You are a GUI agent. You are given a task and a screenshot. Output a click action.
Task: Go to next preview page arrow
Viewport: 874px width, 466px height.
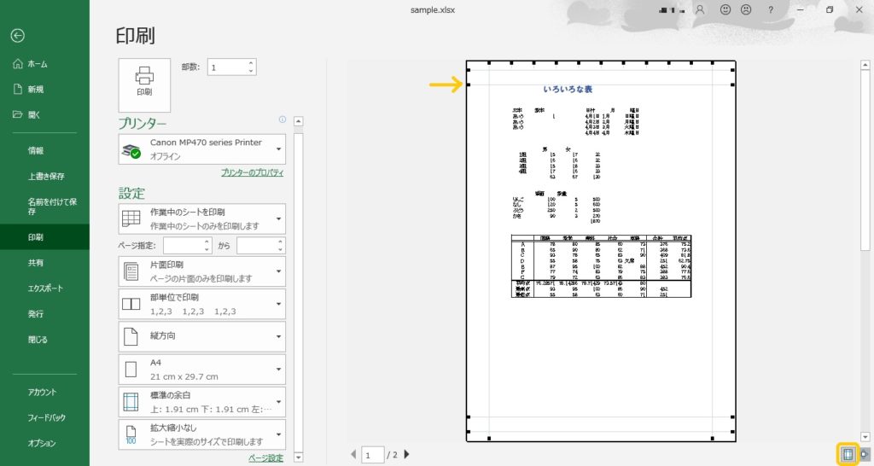tap(406, 454)
